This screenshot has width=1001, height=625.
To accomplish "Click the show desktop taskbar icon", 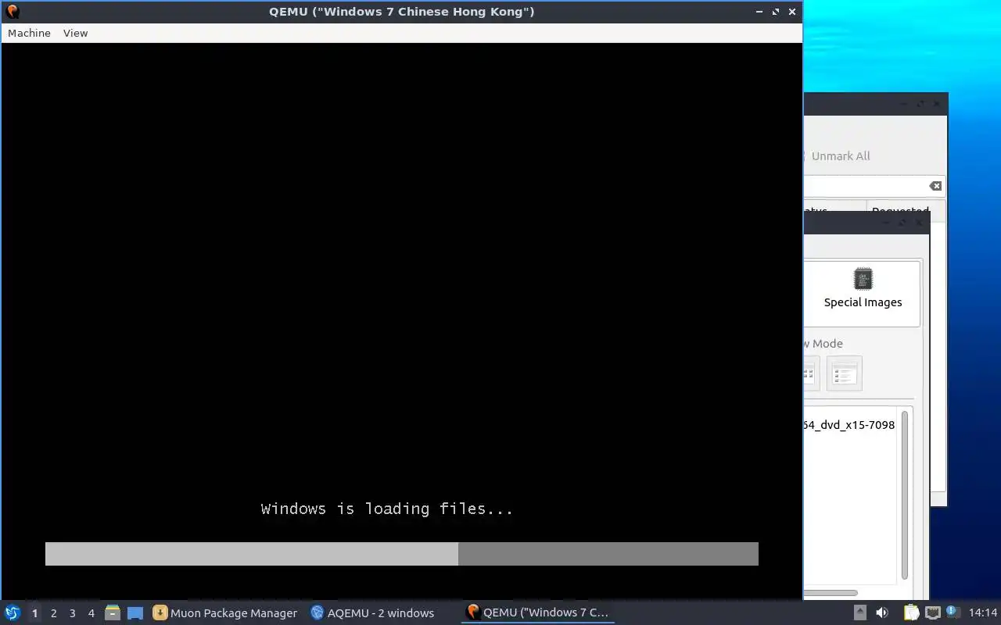I will (x=135, y=613).
